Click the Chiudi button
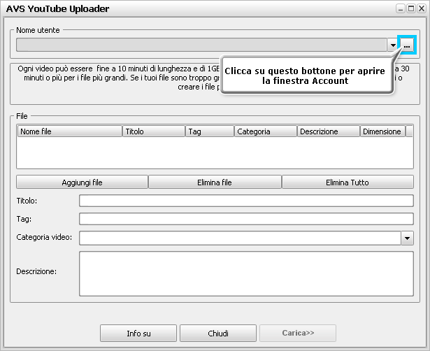Screen dimensions: 430x351 click(218, 334)
